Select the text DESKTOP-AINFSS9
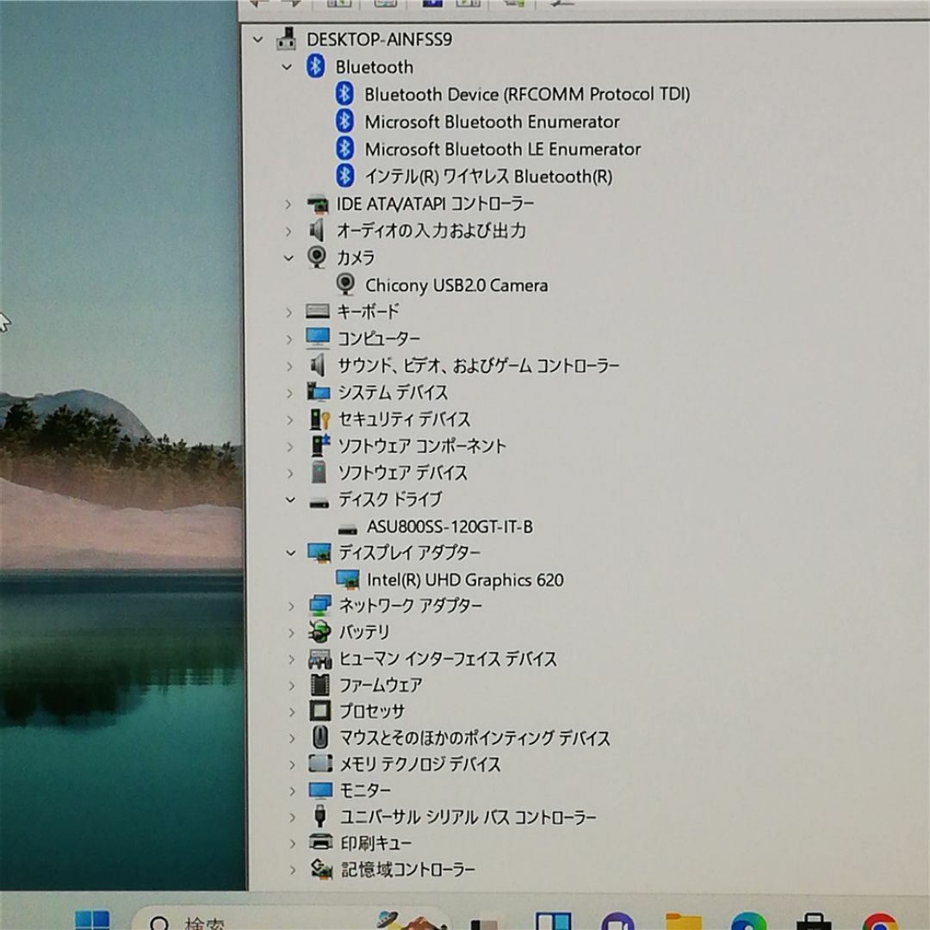 (x=379, y=39)
